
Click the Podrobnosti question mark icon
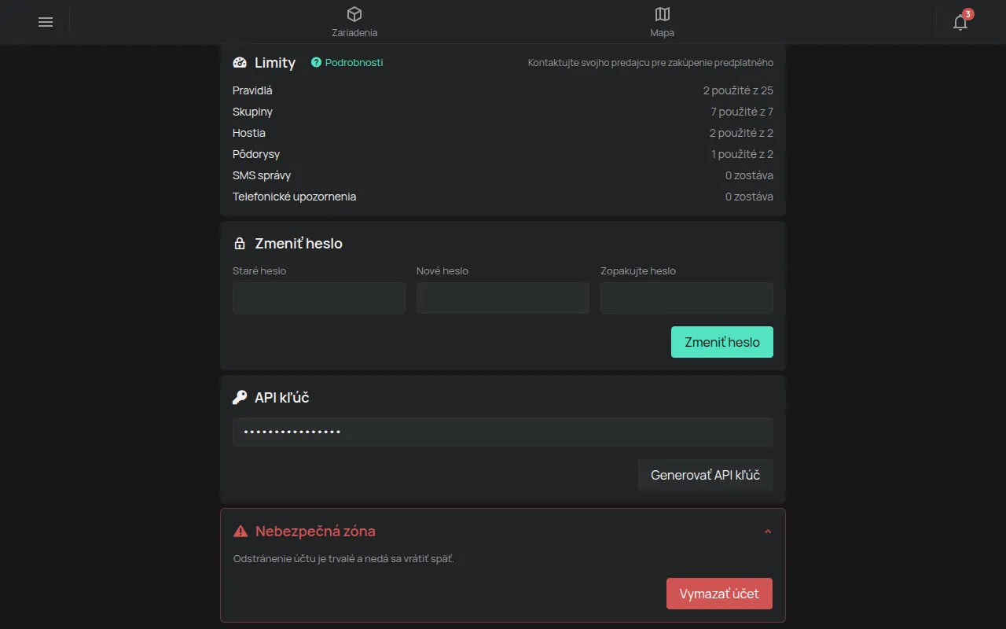(316, 62)
